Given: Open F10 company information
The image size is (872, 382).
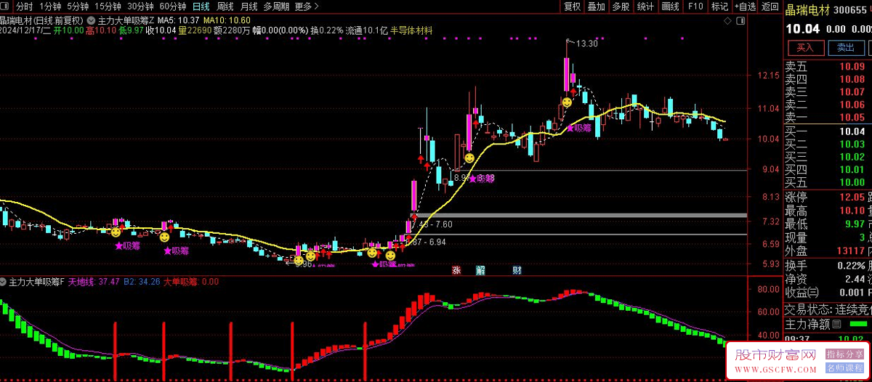Looking at the screenshot, I should (x=695, y=7).
